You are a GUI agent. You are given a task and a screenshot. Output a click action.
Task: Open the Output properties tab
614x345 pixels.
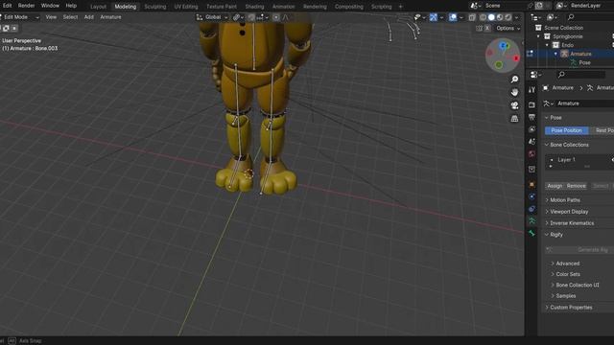coord(531,117)
